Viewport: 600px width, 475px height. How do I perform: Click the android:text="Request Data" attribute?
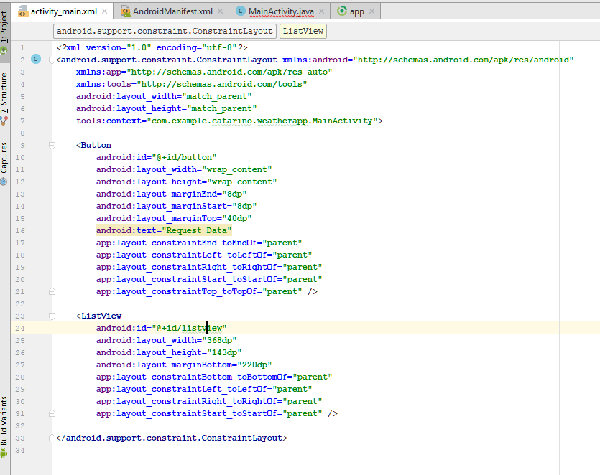click(164, 230)
